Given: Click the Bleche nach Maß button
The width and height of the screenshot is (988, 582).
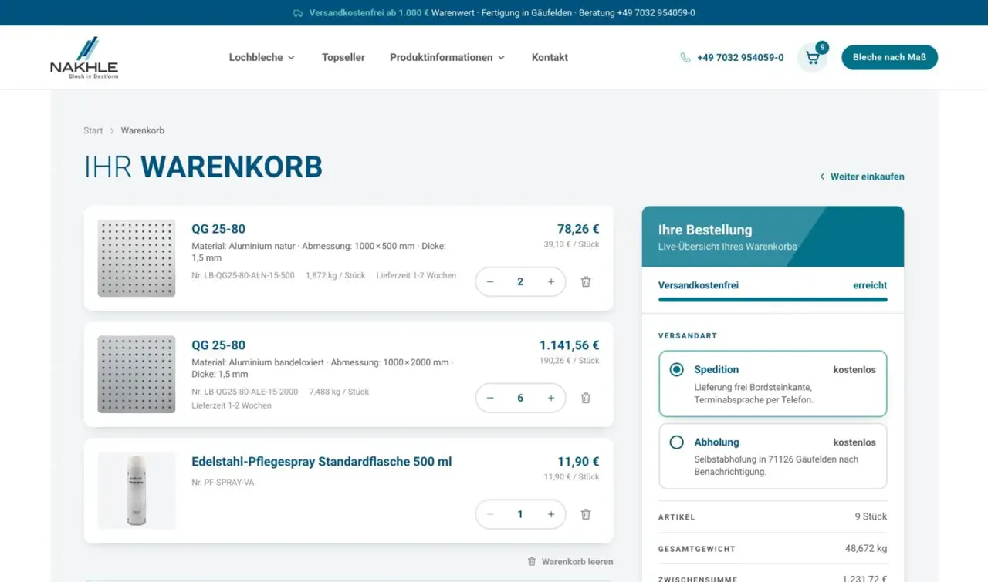Looking at the screenshot, I should click(889, 58).
